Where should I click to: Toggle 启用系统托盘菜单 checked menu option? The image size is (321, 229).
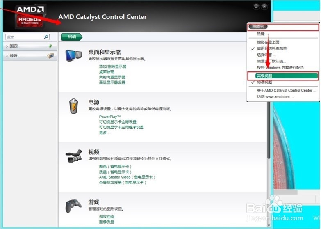coord(271,48)
